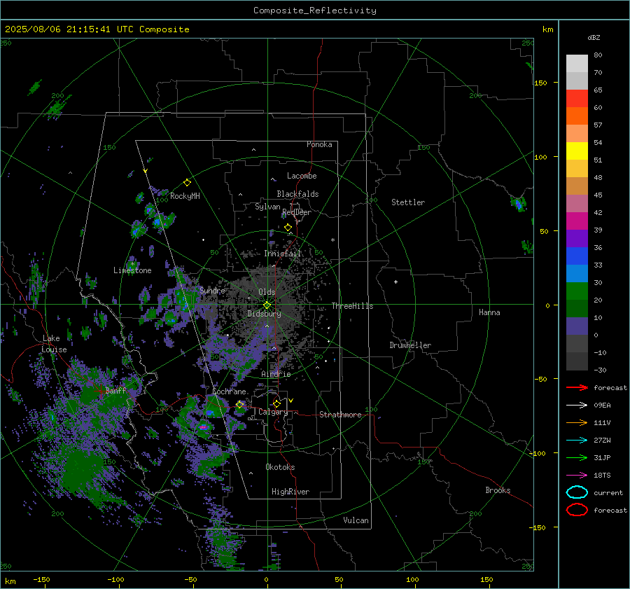Image resolution: width=630 pixels, height=589 pixels.
Task: Click the Drumheller city label
Action: pyautogui.click(x=410, y=345)
